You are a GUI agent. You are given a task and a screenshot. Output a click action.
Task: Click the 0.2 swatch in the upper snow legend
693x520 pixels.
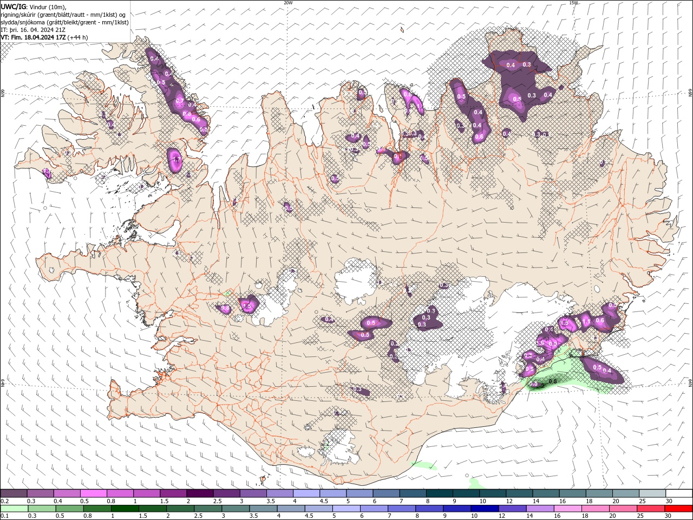tap(14, 493)
